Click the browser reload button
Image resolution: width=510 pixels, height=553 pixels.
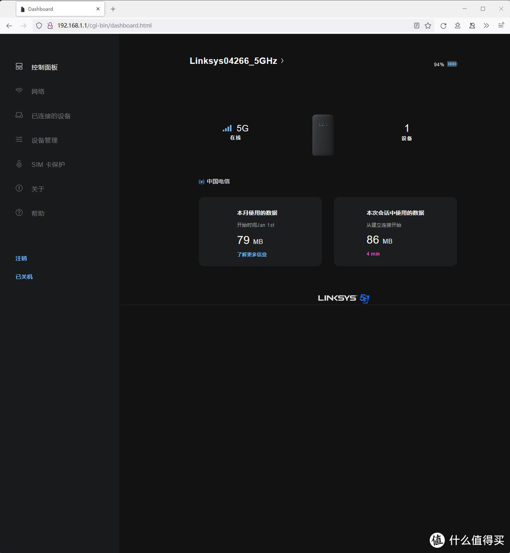[443, 26]
